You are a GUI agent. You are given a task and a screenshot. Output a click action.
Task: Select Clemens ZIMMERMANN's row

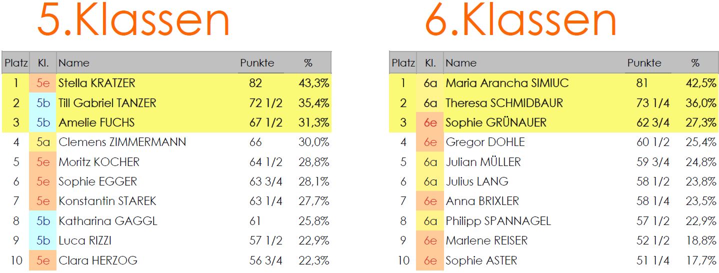[166, 142]
